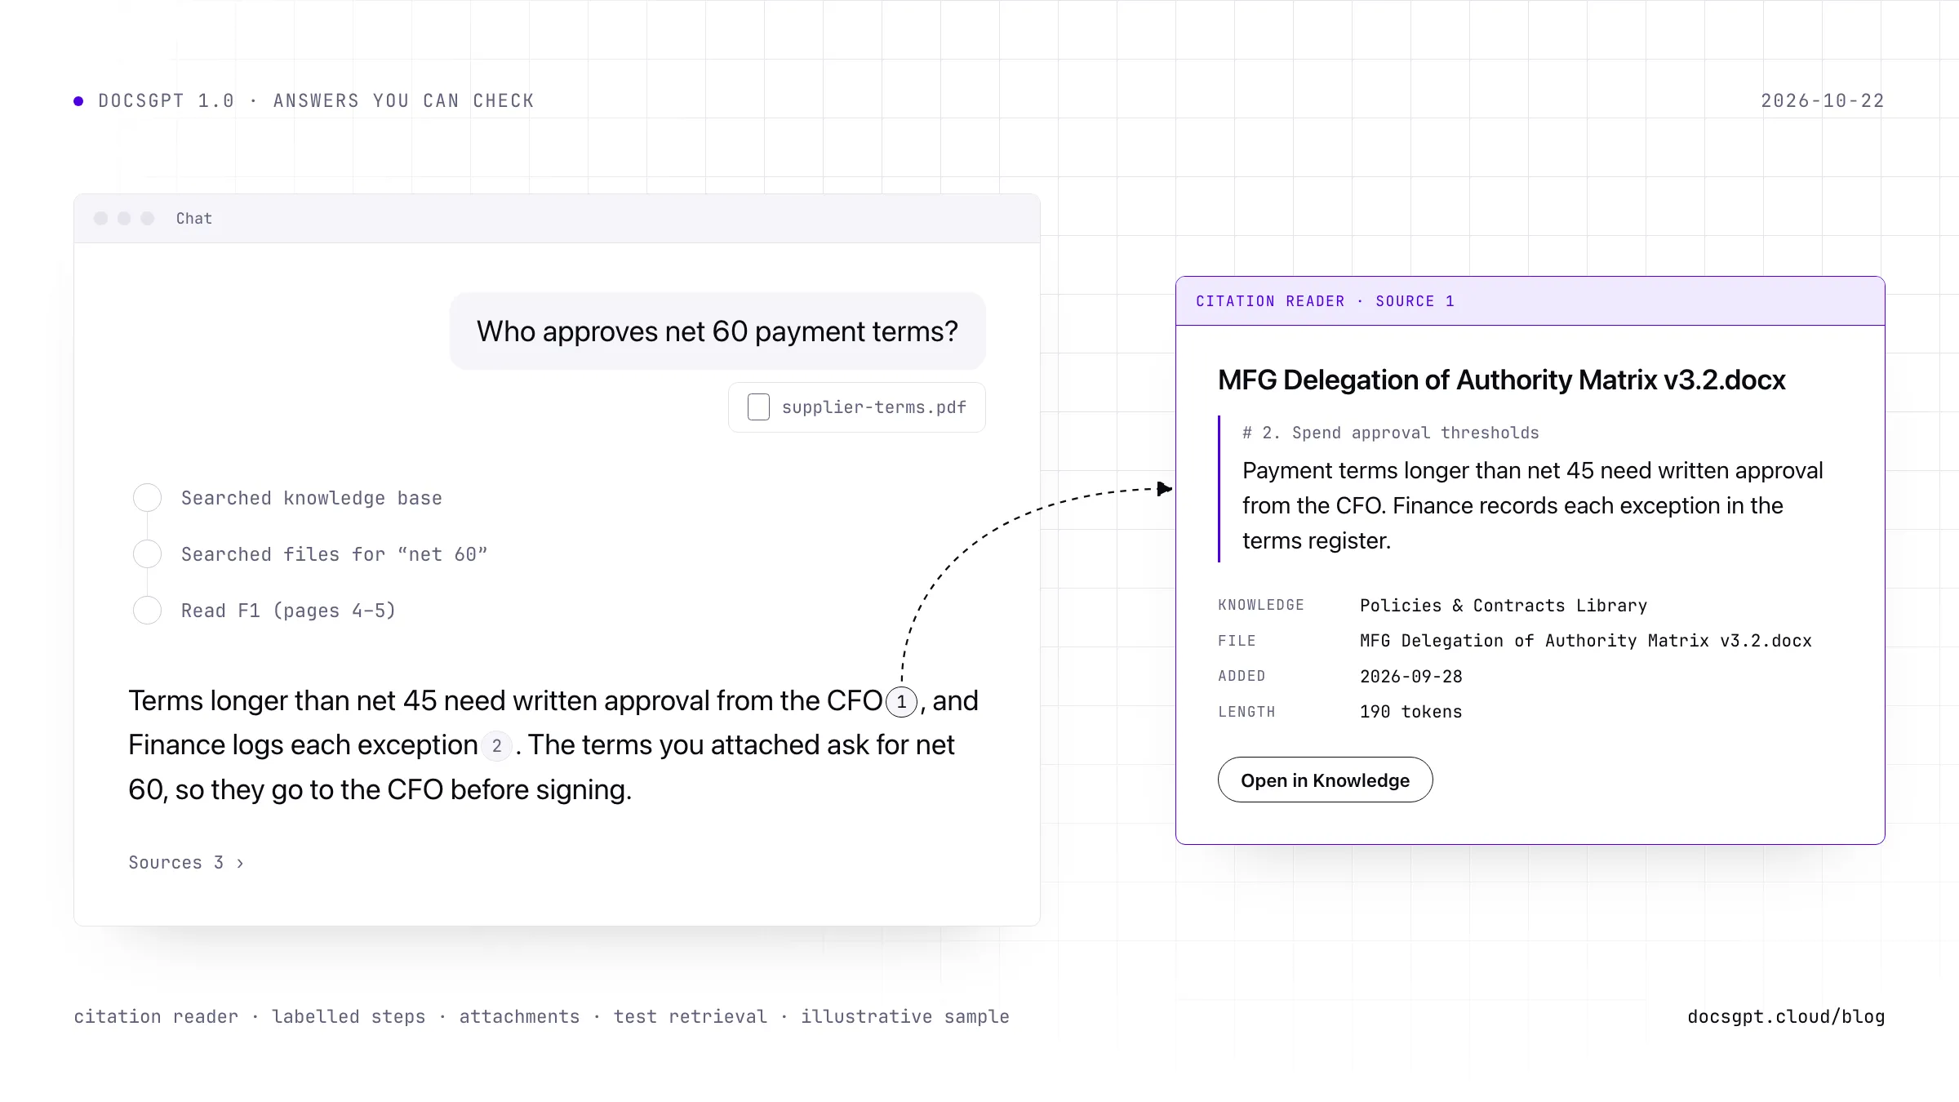Click the ADDED date 2026-09-28
Image resolution: width=1959 pixels, height=1102 pixels.
point(1410,677)
